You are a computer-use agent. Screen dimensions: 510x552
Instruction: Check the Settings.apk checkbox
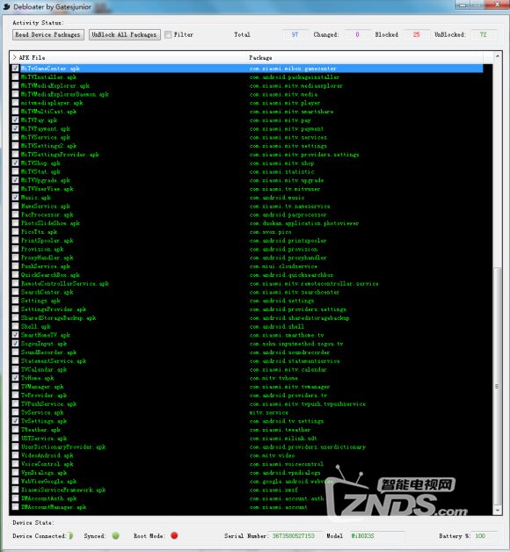(16, 301)
